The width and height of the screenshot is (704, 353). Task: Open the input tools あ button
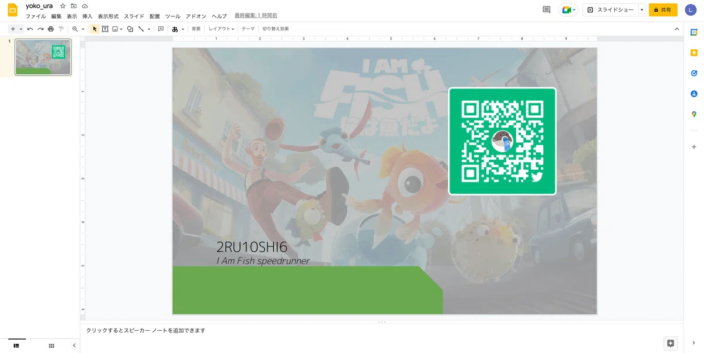pos(175,29)
